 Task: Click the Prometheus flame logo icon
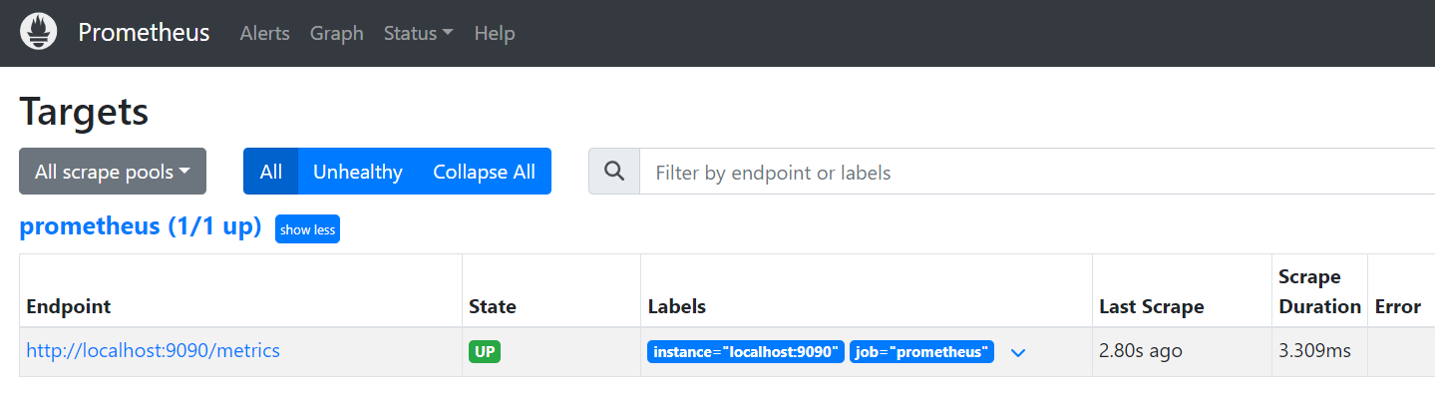(x=39, y=33)
